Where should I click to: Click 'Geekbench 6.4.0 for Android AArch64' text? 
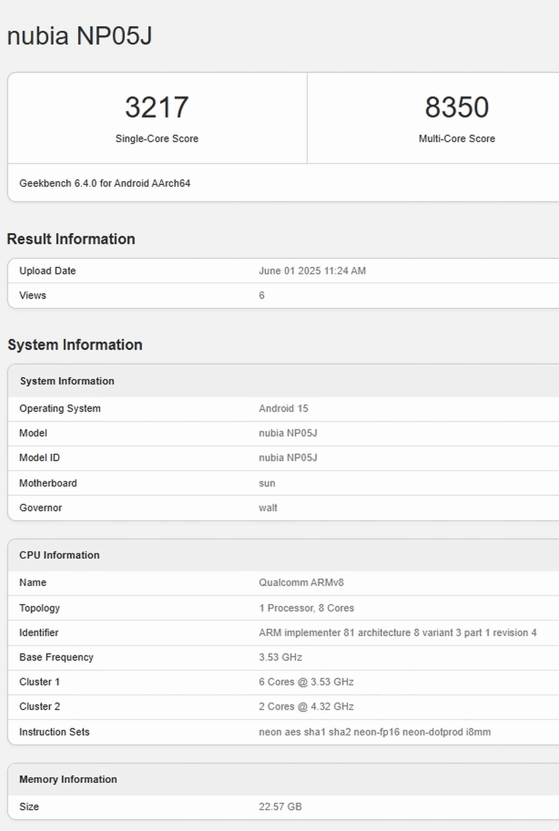[x=105, y=183]
